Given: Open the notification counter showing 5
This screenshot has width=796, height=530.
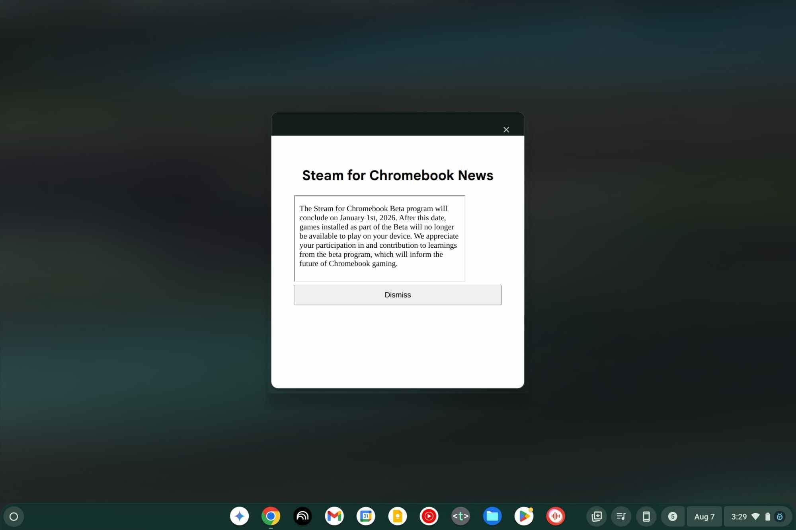Looking at the screenshot, I should pyautogui.click(x=673, y=516).
